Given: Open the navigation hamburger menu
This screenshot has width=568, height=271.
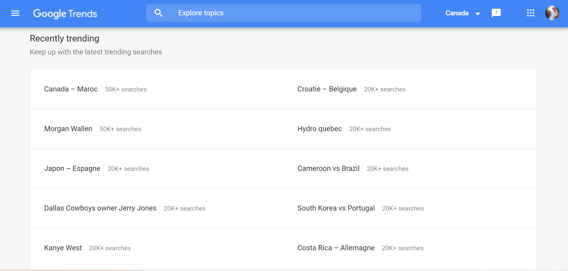Looking at the screenshot, I should 15,13.
